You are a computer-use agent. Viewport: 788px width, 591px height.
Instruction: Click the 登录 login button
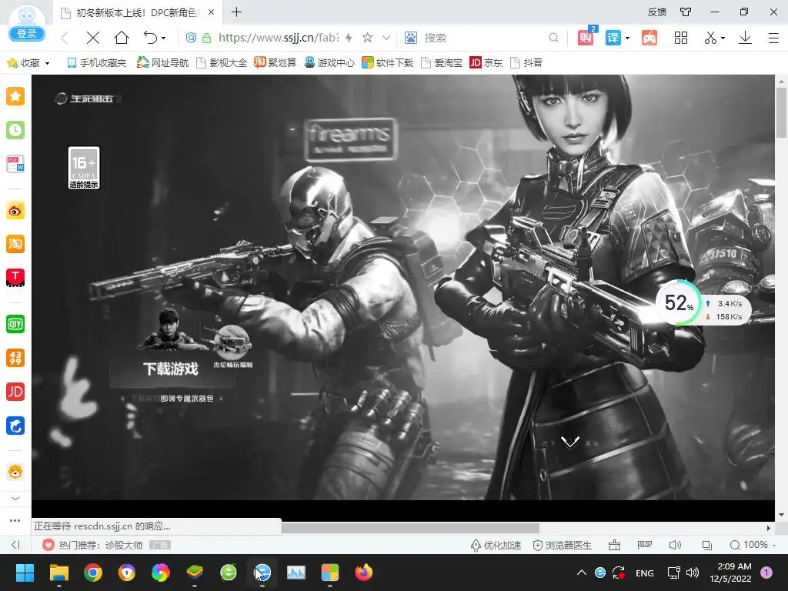click(x=27, y=34)
